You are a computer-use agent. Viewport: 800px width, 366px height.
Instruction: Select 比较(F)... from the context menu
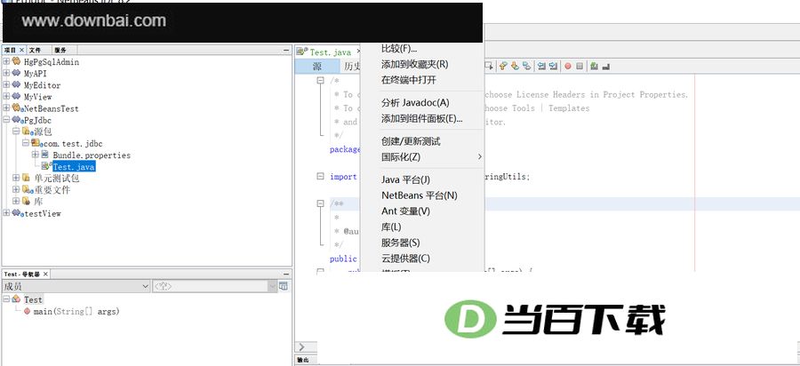[422, 49]
